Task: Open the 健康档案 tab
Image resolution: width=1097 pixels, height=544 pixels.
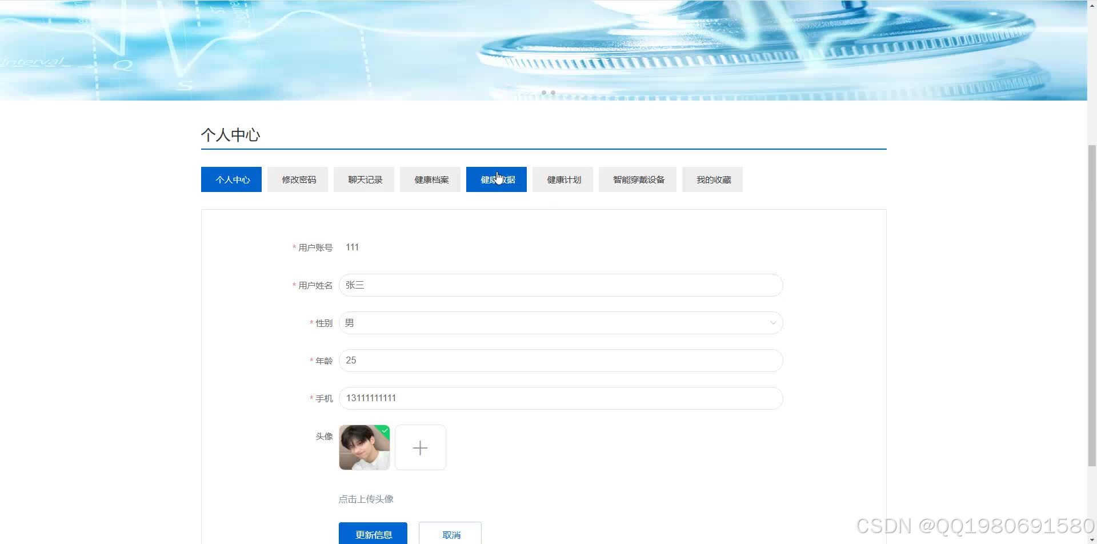Action: (x=430, y=179)
